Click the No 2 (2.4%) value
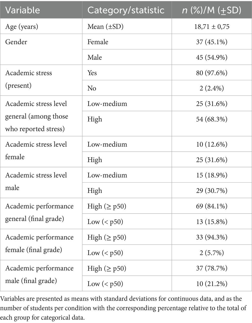This screenshot has width=252, height=323. tap(212, 88)
